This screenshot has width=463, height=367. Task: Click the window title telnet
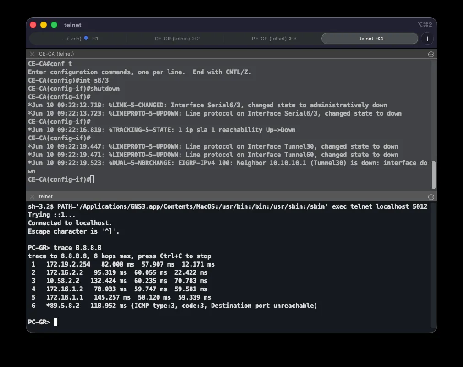73,25
